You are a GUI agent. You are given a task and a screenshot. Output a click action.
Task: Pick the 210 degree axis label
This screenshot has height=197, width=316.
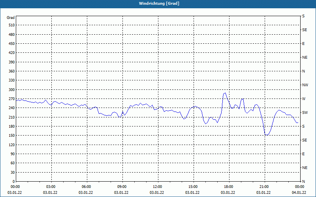coord(12,117)
